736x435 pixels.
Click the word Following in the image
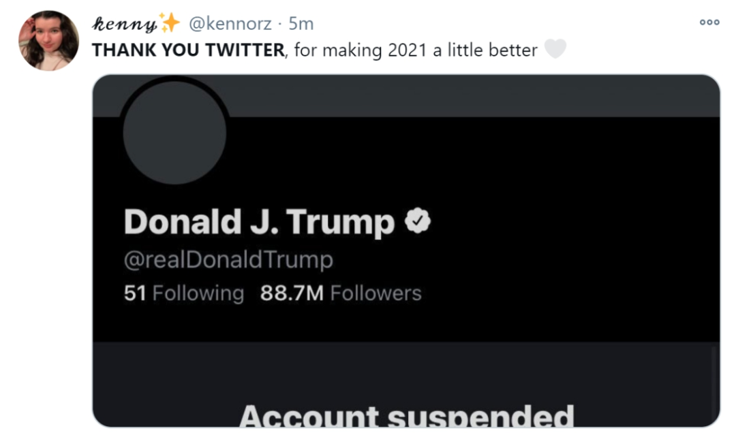tap(198, 293)
